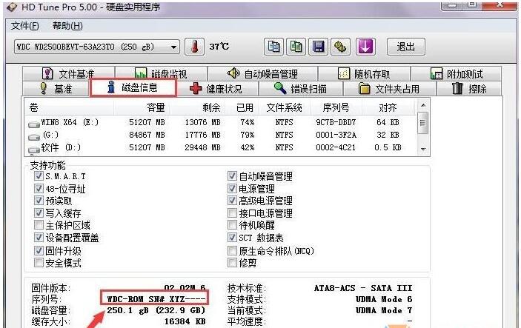This screenshot has width=521, height=328.
Task: Click the copy screenshot toolbar icon
Action: [296, 47]
